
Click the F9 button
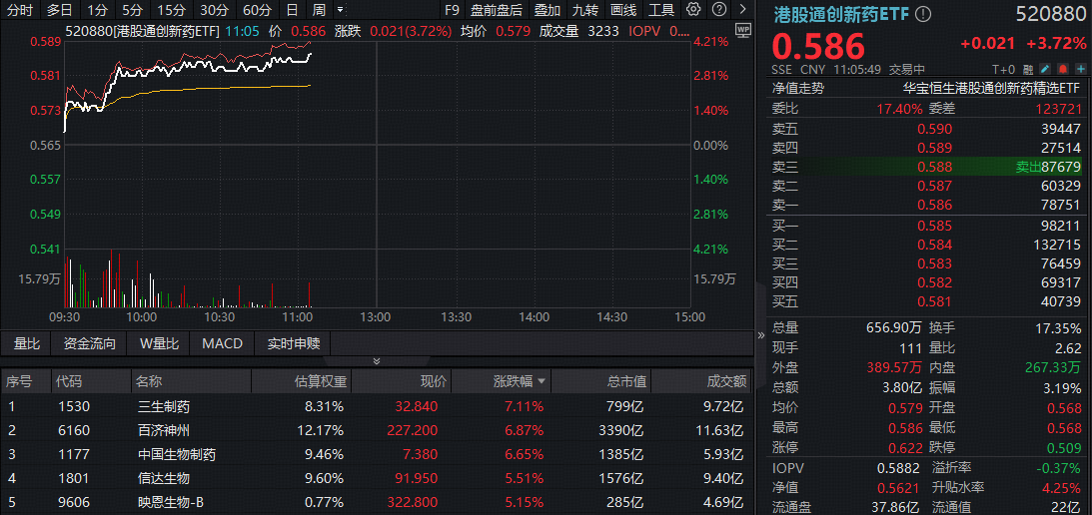tap(452, 10)
